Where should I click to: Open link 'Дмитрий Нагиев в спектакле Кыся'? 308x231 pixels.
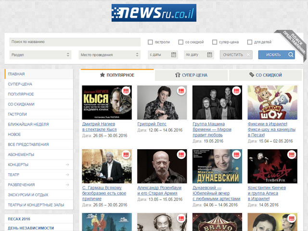[x=99, y=127]
